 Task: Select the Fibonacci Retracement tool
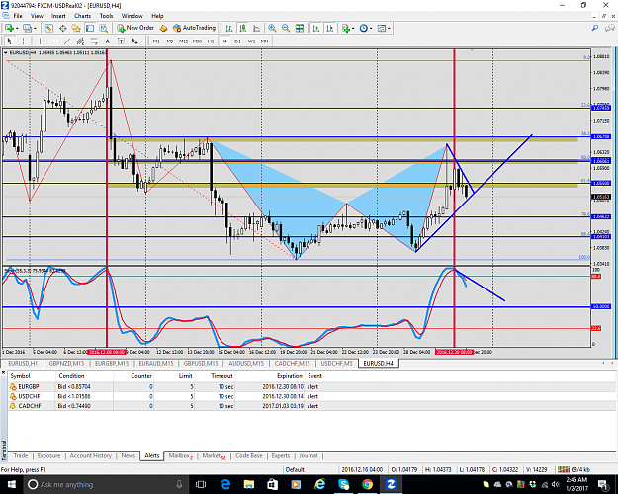point(94,41)
